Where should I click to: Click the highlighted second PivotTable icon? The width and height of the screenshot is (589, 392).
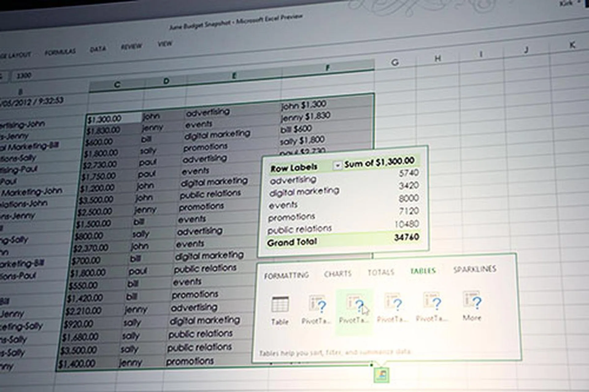(x=355, y=304)
